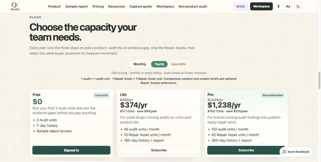
Task: Select Yearly billing option
Action: coord(159,64)
